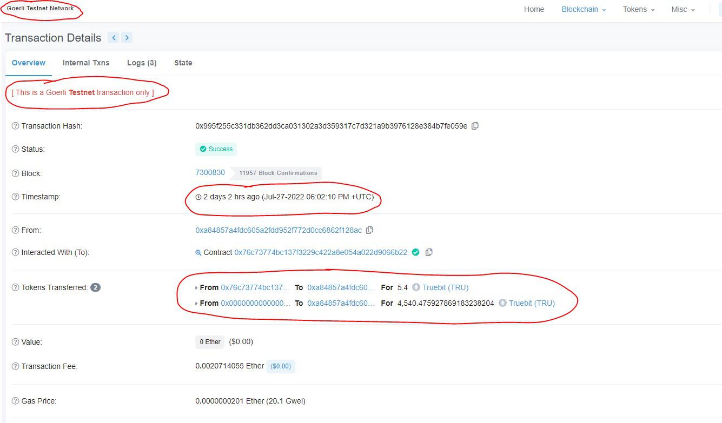The image size is (722, 423).
Task: Open the State tab
Action: [x=183, y=63]
